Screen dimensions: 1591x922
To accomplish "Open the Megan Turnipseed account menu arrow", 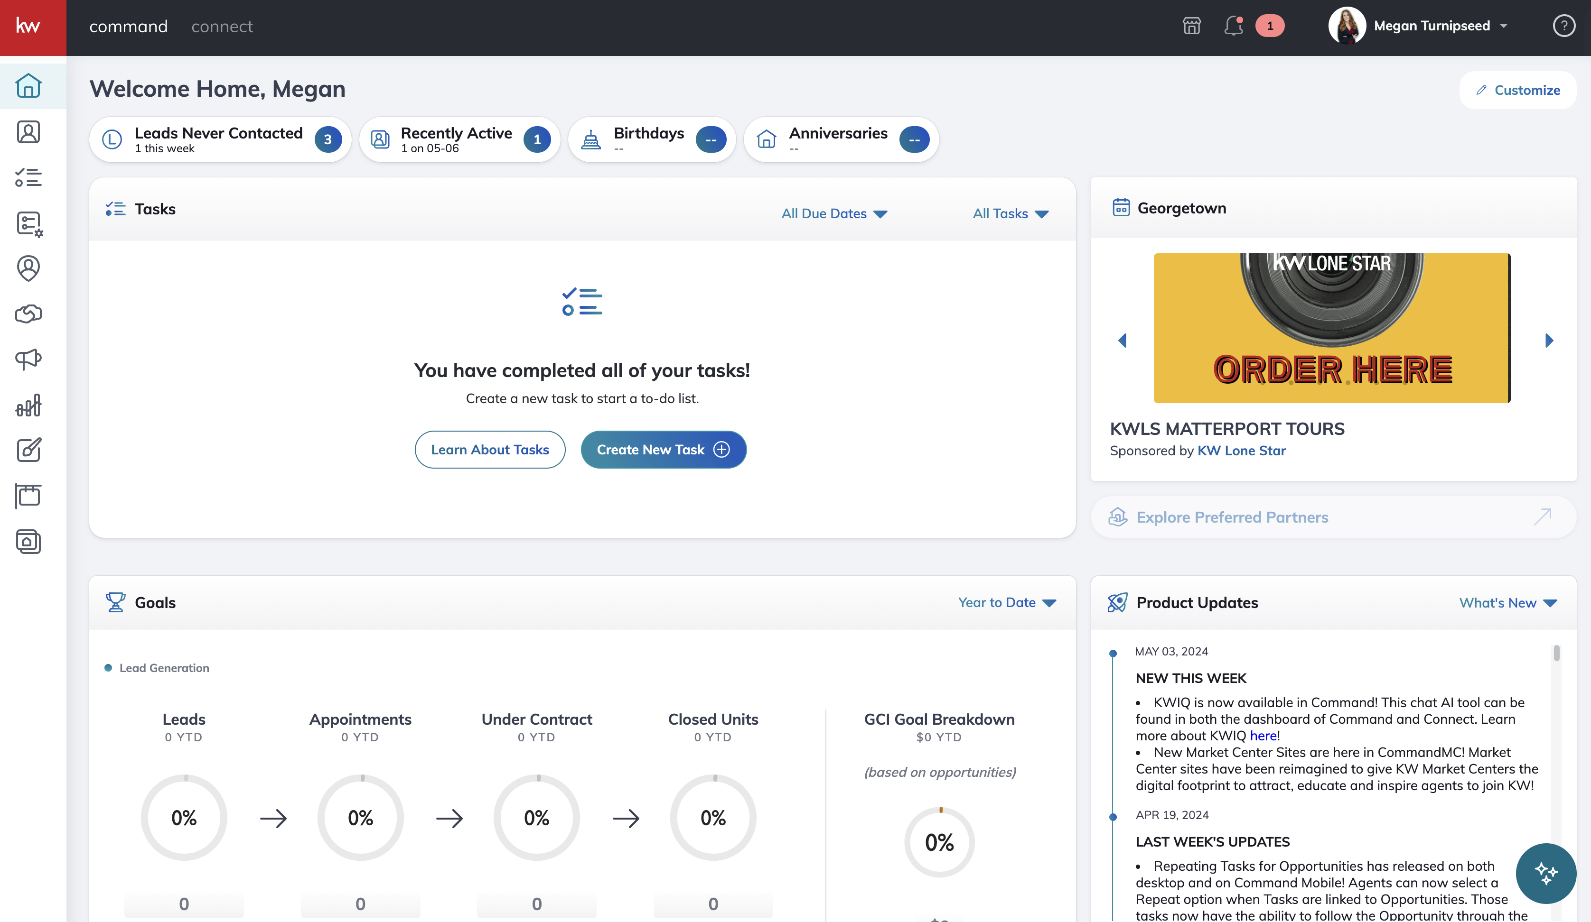I will [x=1504, y=27].
